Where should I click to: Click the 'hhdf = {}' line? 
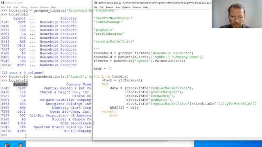[103, 69]
